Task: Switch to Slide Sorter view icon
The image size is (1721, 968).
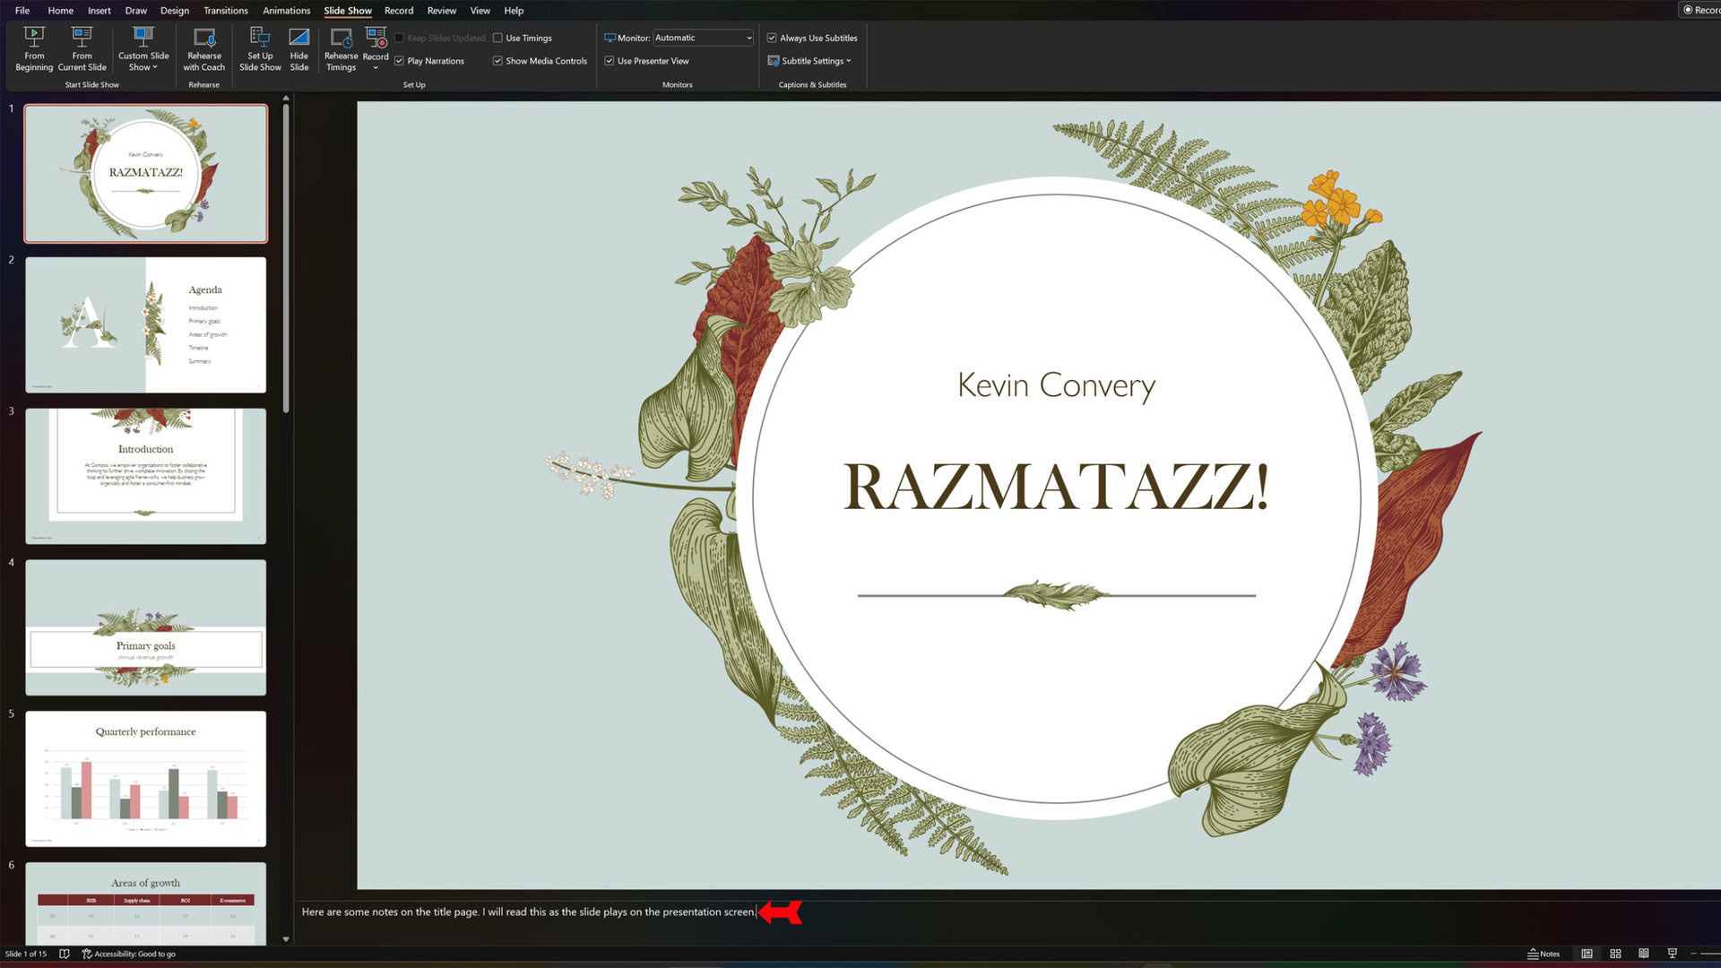Action: pyautogui.click(x=1615, y=954)
